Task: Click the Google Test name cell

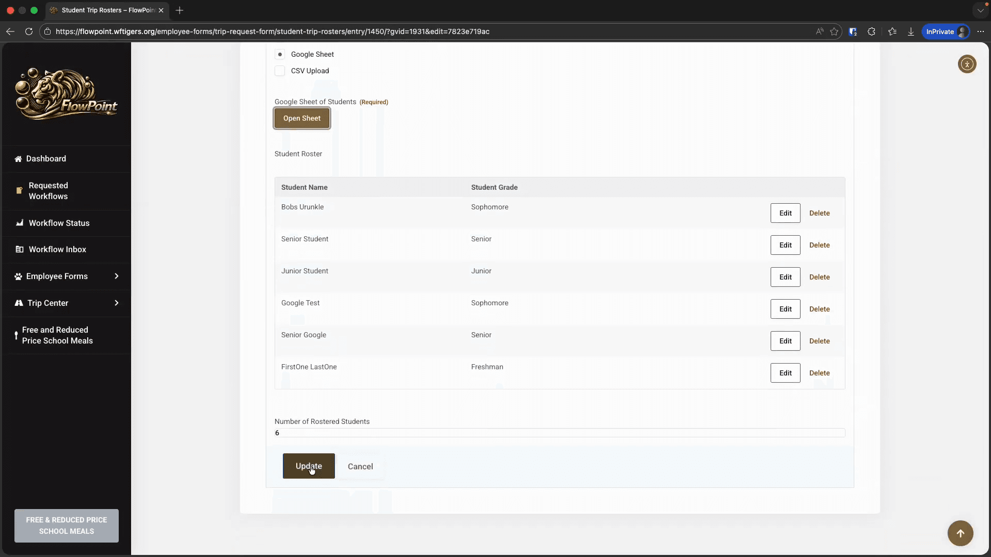Action: tap(300, 303)
